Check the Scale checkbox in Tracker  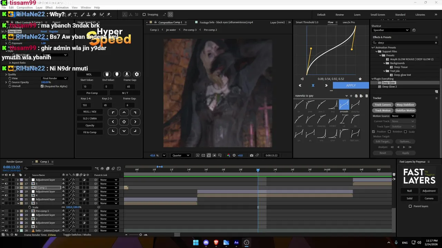tap(405, 132)
